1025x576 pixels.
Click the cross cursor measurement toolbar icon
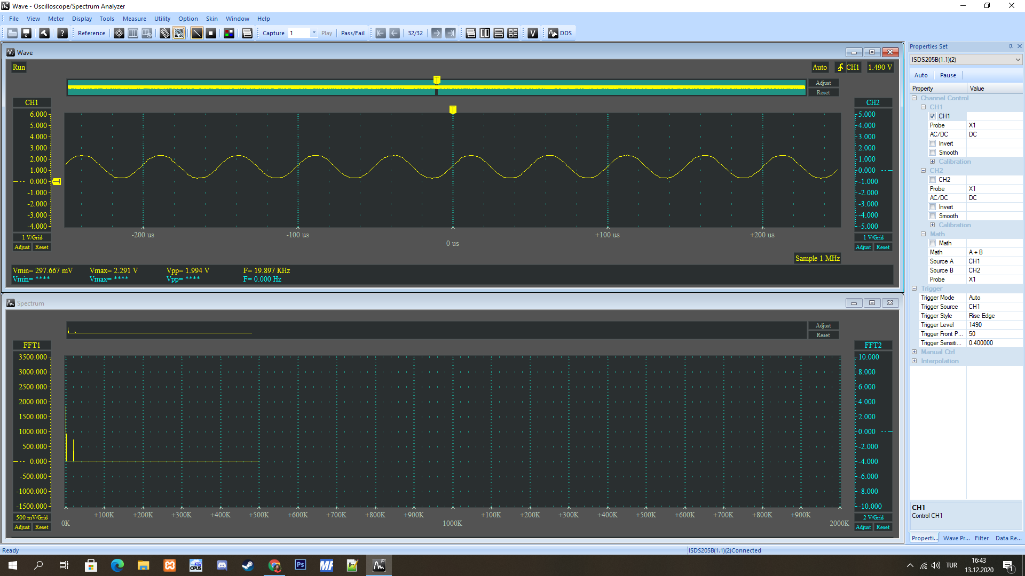119,33
